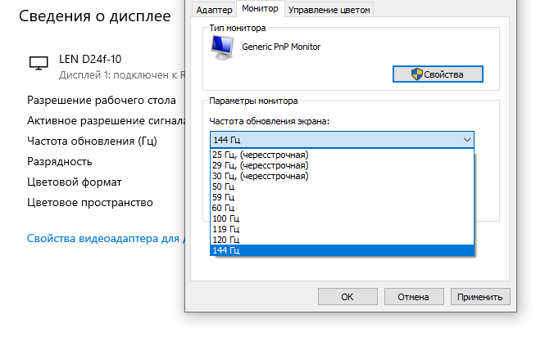Image resolution: width=545 pixels, height=346 pixels.
Task: Collapse the 144 Гц refresh rate combo box
Action: [x=342, y=140]
